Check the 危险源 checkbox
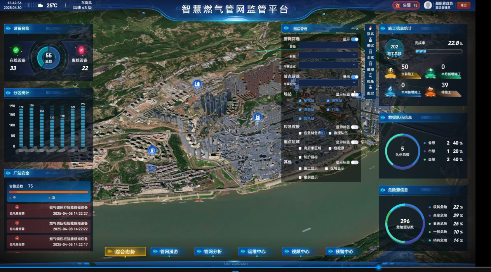Image resolution: width=491 pixels, height=272 pixels. click(330, 148)
